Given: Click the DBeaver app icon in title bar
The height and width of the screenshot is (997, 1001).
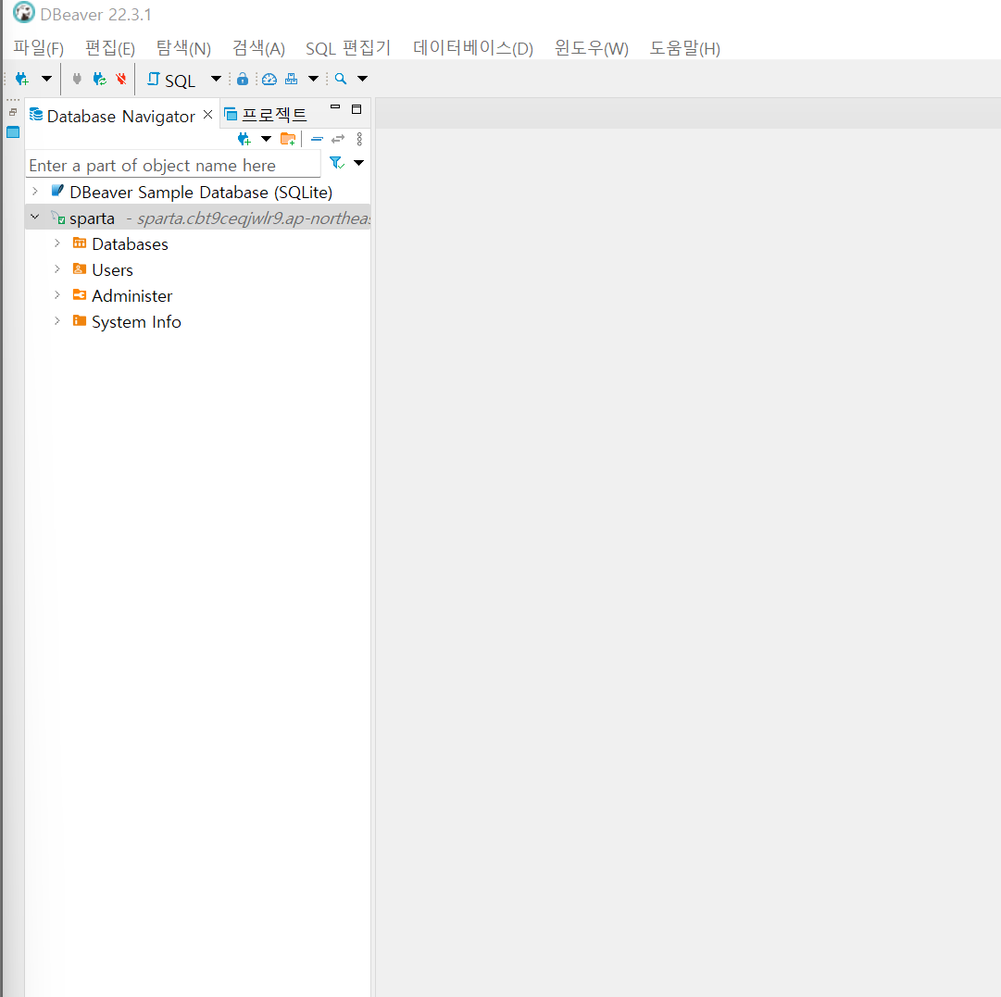Looking at the screenshot, I should click(24, 13).
